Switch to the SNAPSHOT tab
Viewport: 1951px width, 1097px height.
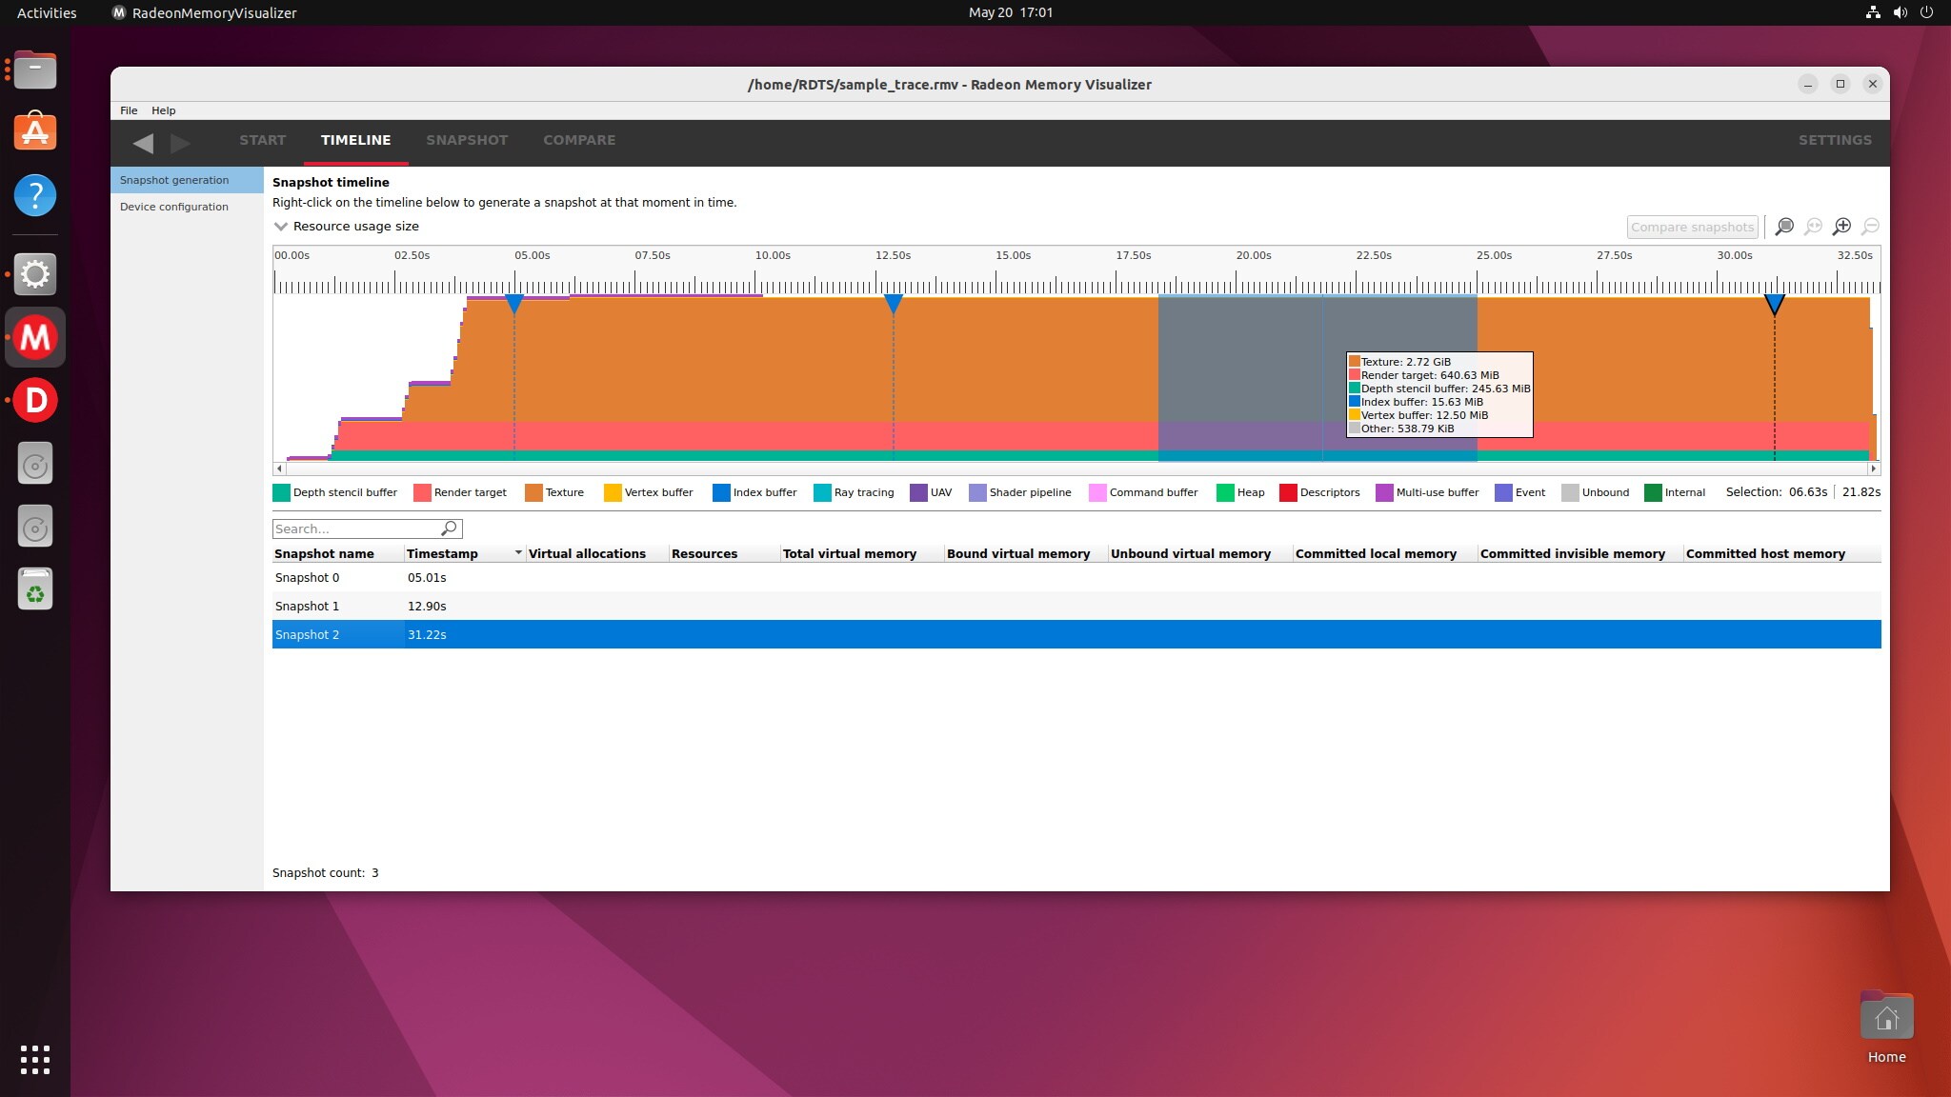click(467, 140)
